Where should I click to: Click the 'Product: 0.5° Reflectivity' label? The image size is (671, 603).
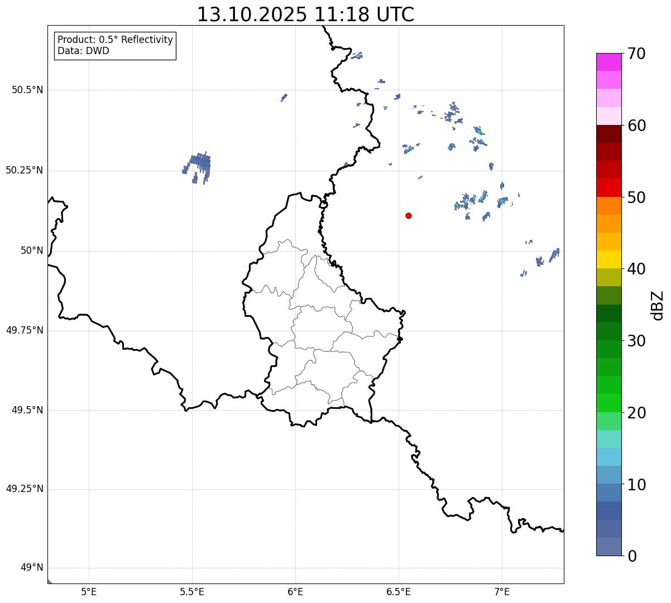(x=115, y=40)
